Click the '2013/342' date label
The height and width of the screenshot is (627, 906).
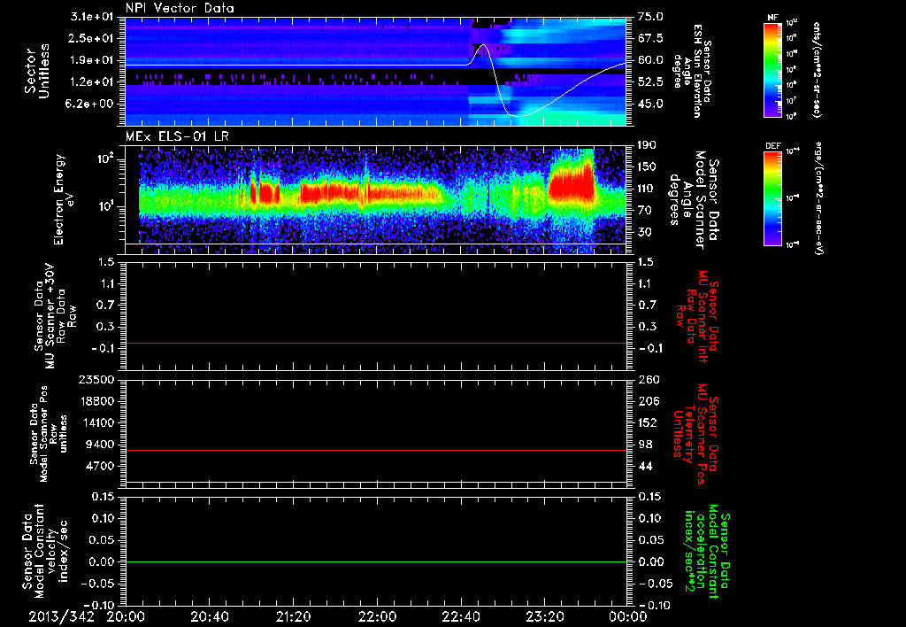61,616
